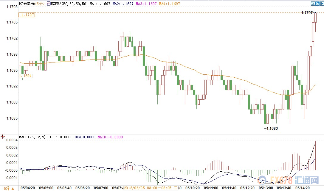Screen dimensions: 324x191
Task: Click the 05/14:20 time axis label
Action: 303,188
